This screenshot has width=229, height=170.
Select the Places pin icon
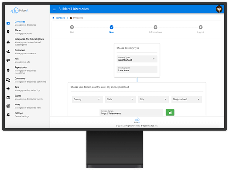tap(8, 32)
